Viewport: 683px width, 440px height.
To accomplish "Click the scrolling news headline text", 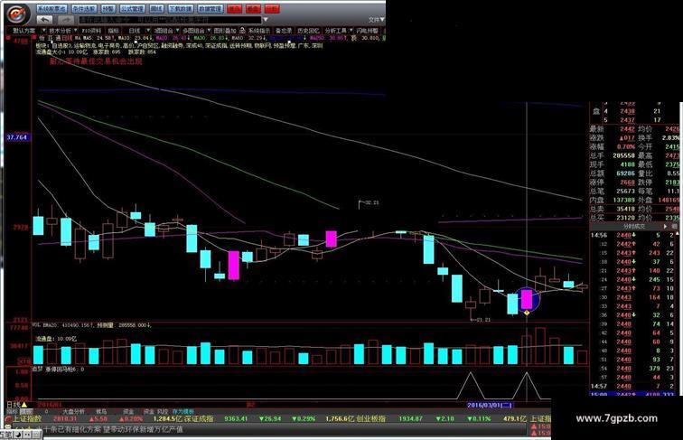I will (112, 429).
